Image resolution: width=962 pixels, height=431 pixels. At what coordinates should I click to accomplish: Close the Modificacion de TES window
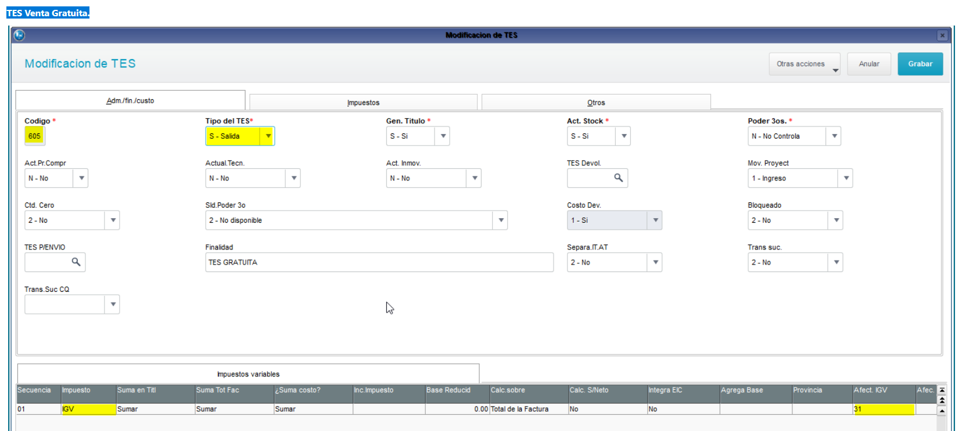click(x=942, y=35)
